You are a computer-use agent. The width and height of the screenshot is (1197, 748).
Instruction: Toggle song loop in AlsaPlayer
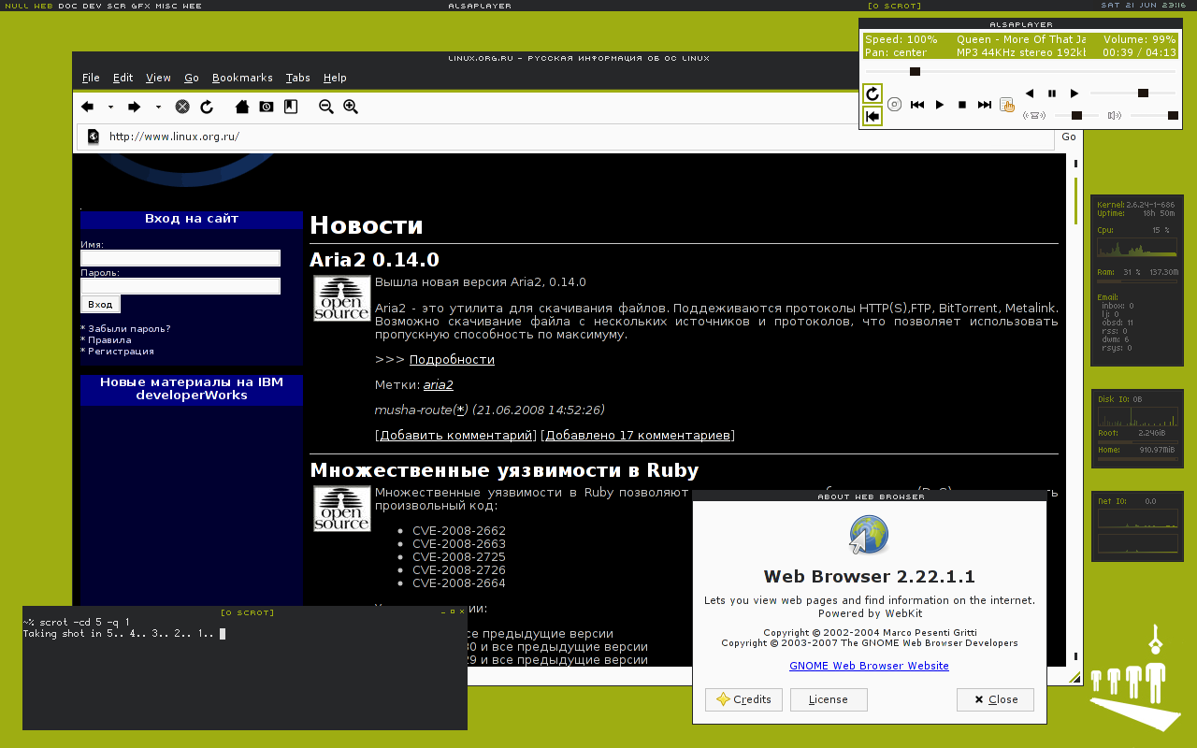click(x=873, y=93)
